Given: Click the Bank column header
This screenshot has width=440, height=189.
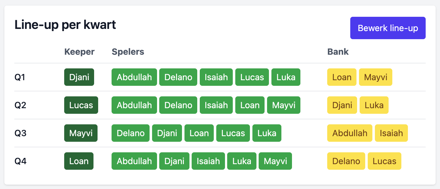Looking at the screenshot, I should [338, 52].
